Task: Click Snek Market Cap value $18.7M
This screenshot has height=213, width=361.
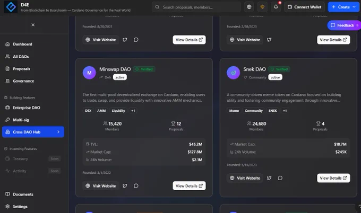Action: [x=340, y=144]
